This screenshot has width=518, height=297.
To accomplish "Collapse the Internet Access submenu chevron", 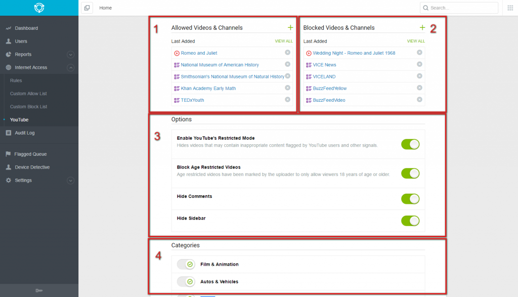I will click(x=70, y=68).
